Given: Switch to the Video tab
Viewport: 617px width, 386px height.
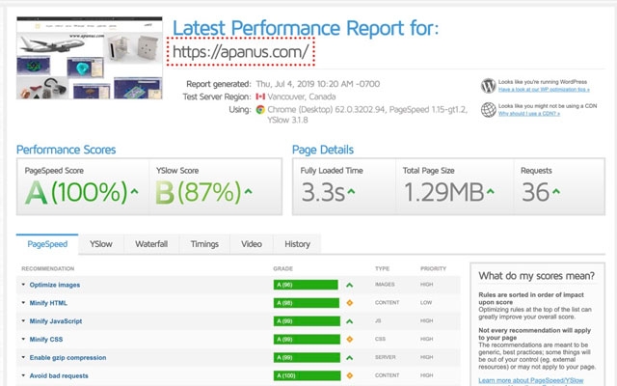Looking at the screenshot, I should (252, 244).
